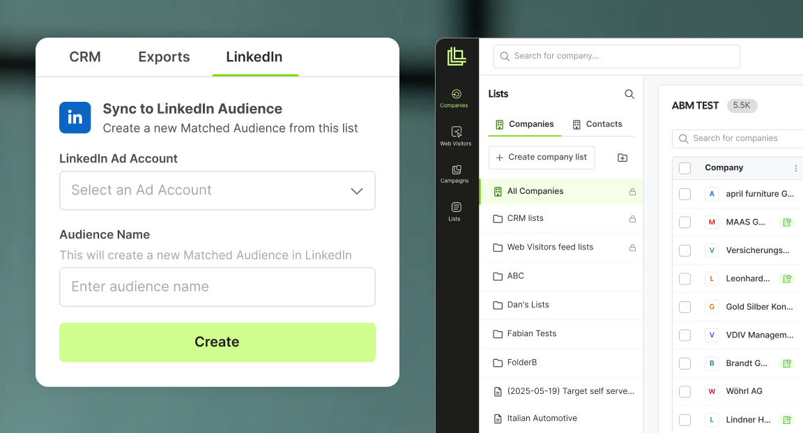Click the lock icon on CRM lists
Image resolution: width=803 pixels, height=433 pixels.
(632, 219)
